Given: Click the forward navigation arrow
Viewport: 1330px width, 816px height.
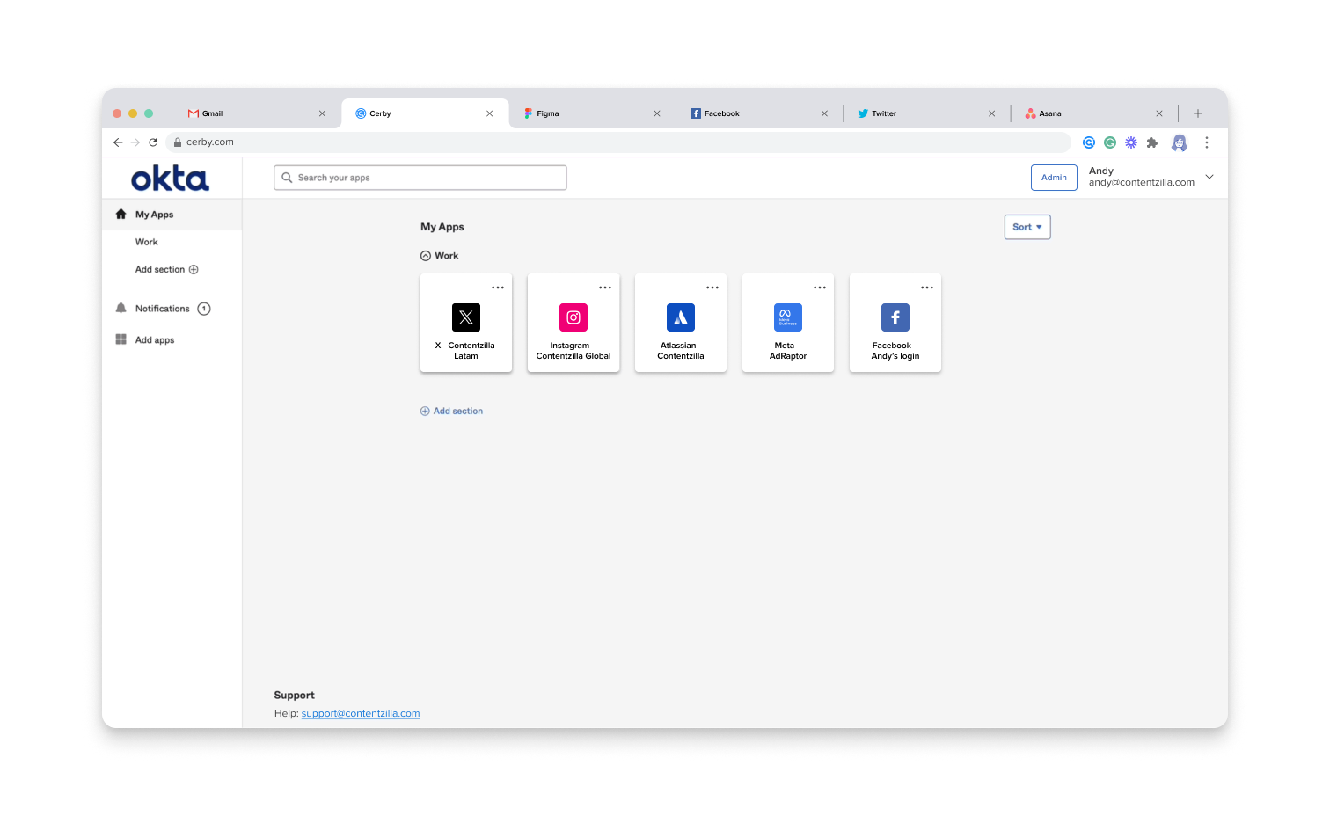Looking at the screenshot, I should [135, 142].
